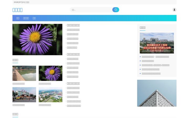Open the city skyline image with 黄冈确实比不上鄂州
189x118 pixels.
click(157, 43)
